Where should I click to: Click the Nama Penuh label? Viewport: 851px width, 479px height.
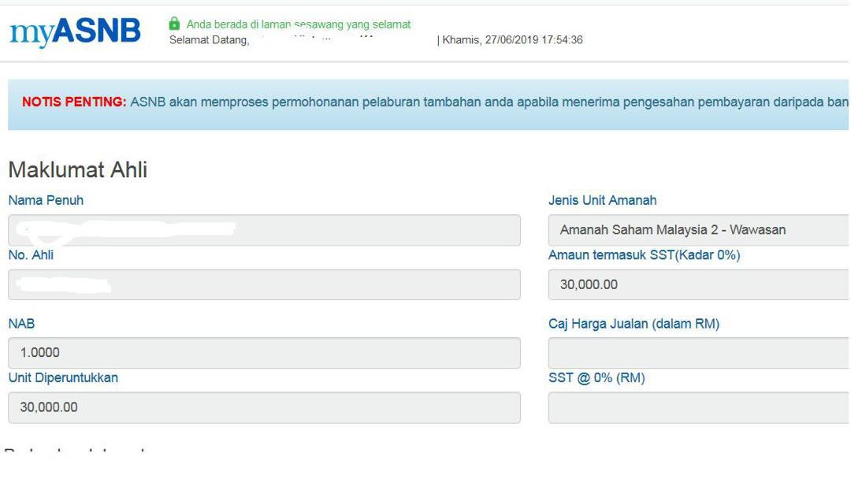pyautogui.click(x=46, y=200)
